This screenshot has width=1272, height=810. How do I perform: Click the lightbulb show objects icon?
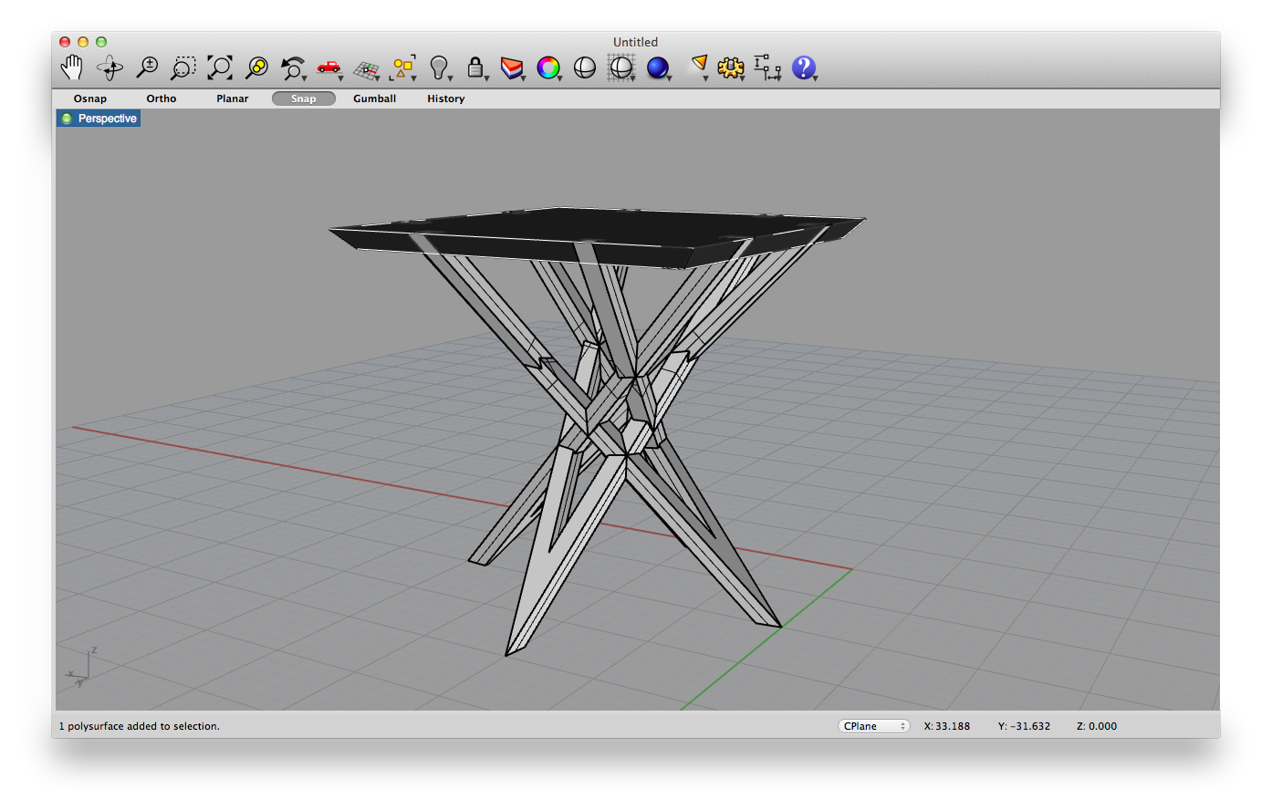click(x=439, y=67)
